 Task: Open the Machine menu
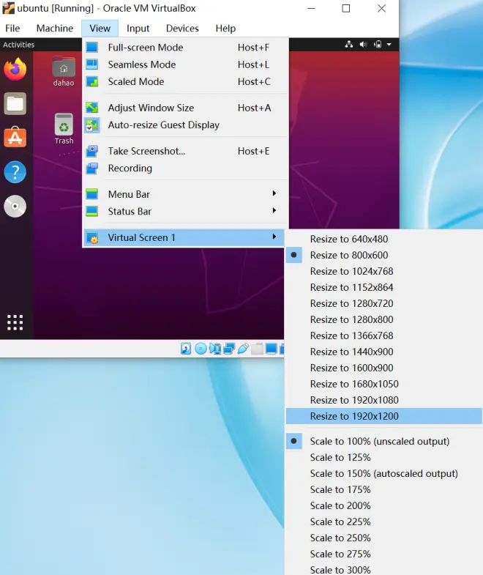(x=55, y=29)
